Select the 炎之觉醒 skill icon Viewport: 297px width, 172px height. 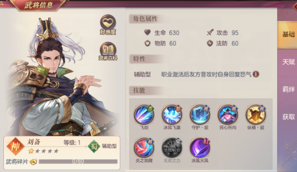(144, 148)
